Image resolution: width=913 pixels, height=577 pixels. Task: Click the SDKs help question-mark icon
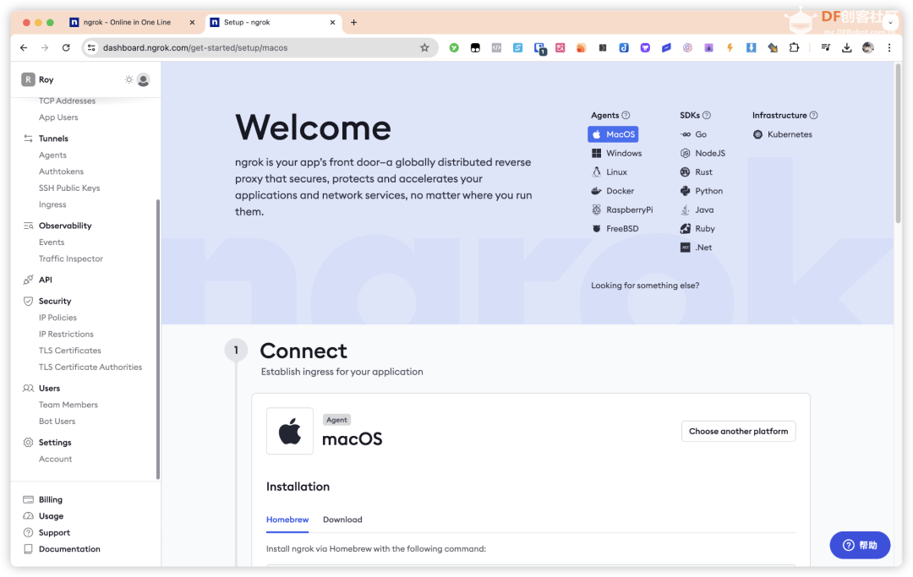click(x=707, y=115)
